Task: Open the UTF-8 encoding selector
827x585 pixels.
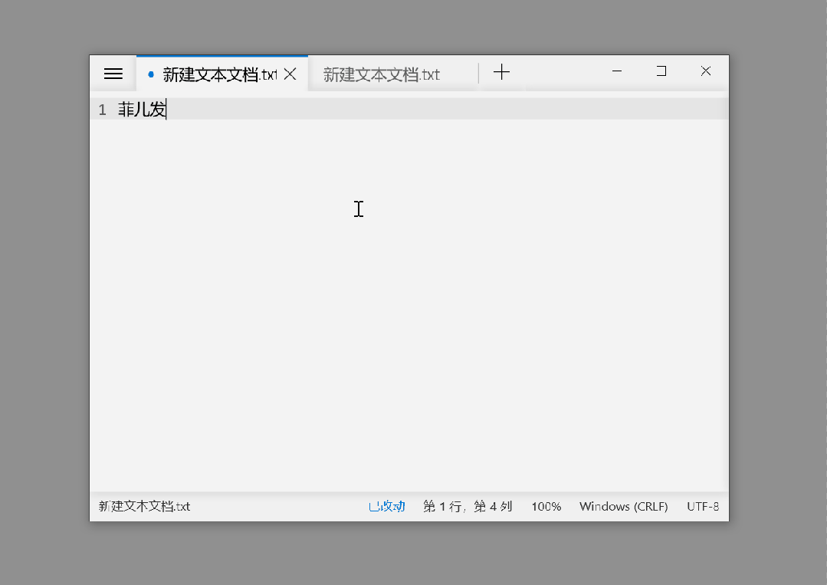Action: pos(703,506)
